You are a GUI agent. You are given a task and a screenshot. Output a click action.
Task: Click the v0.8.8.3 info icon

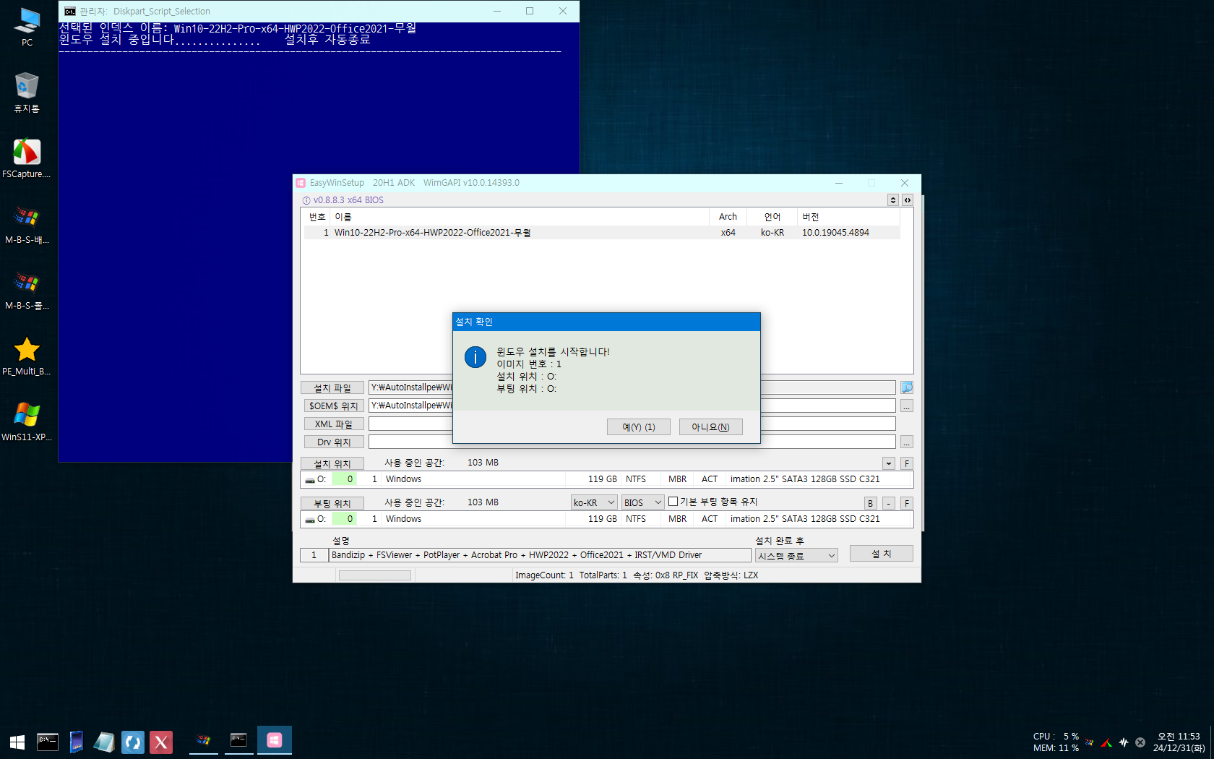point(306,200)
